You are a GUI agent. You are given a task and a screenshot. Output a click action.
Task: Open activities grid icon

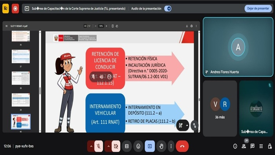point(261,146)
